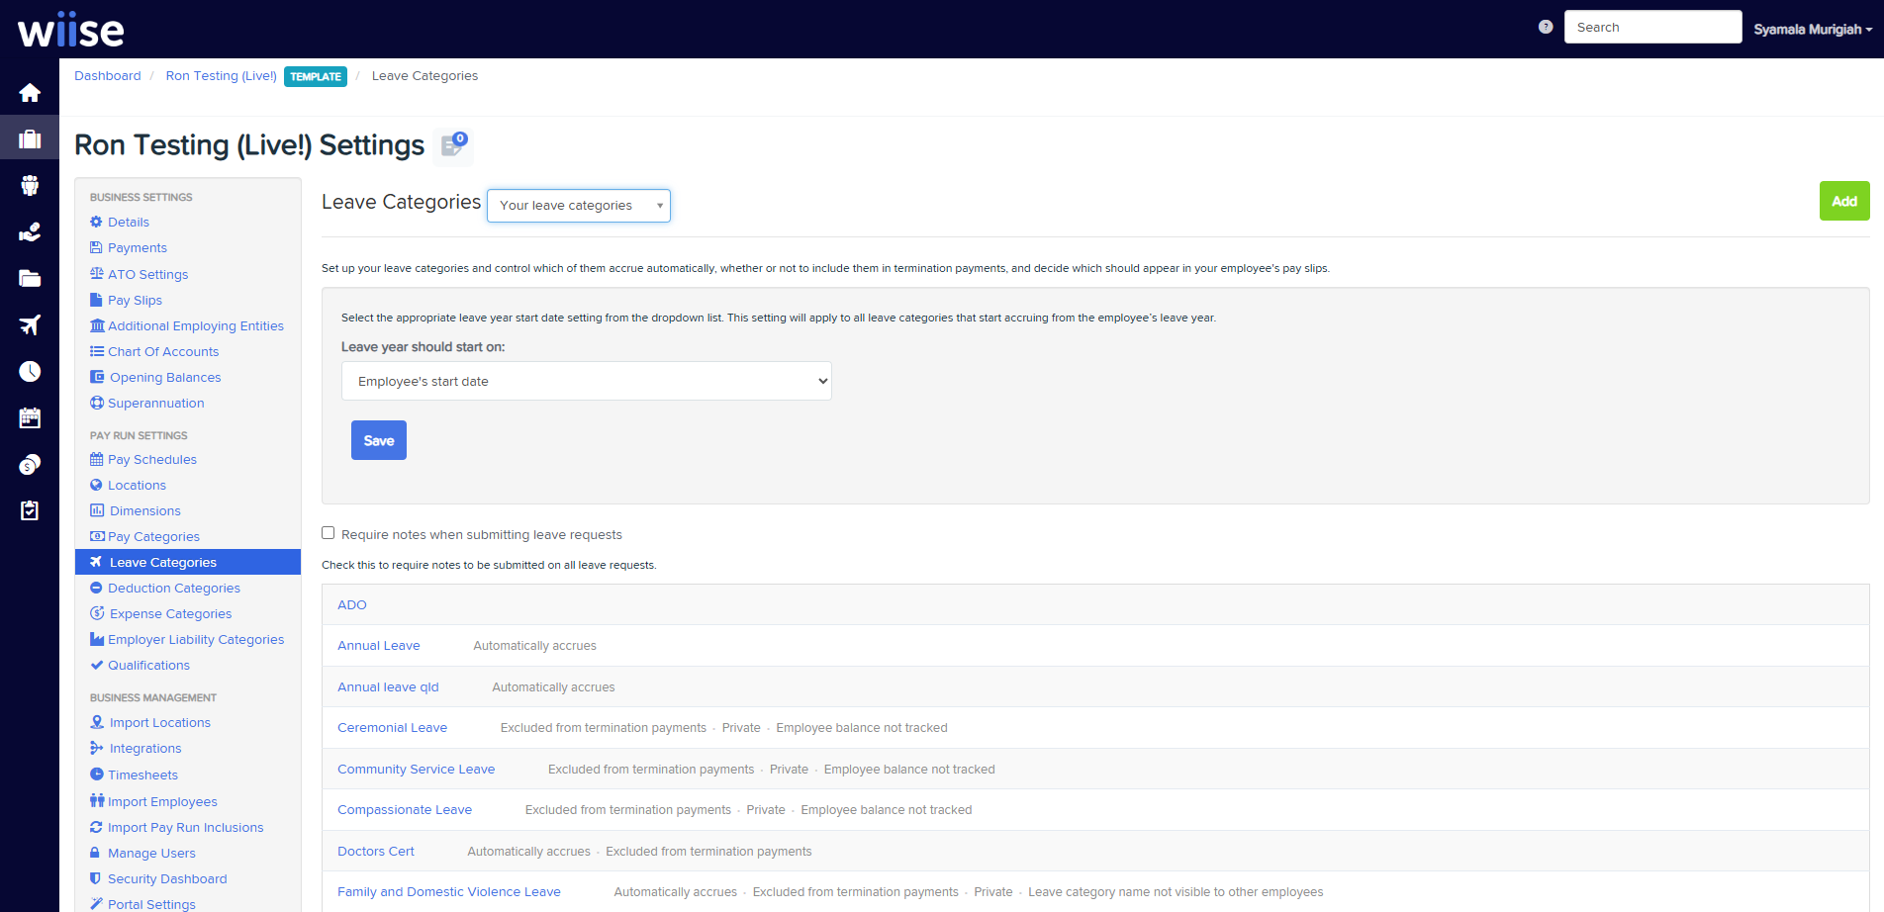1884x912 pixels.
Task: Click the calendar icon in sidebar
Action: (x=30, y=417)
